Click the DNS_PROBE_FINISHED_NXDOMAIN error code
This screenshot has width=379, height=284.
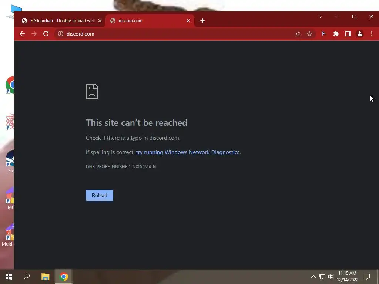[121, 167]
